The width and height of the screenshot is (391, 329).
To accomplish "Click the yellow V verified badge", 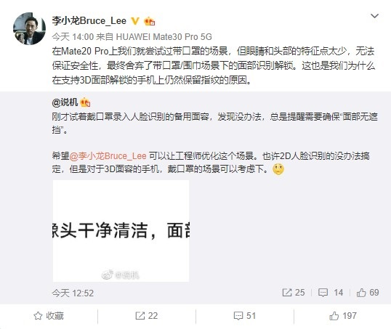I will pos(135,21).
